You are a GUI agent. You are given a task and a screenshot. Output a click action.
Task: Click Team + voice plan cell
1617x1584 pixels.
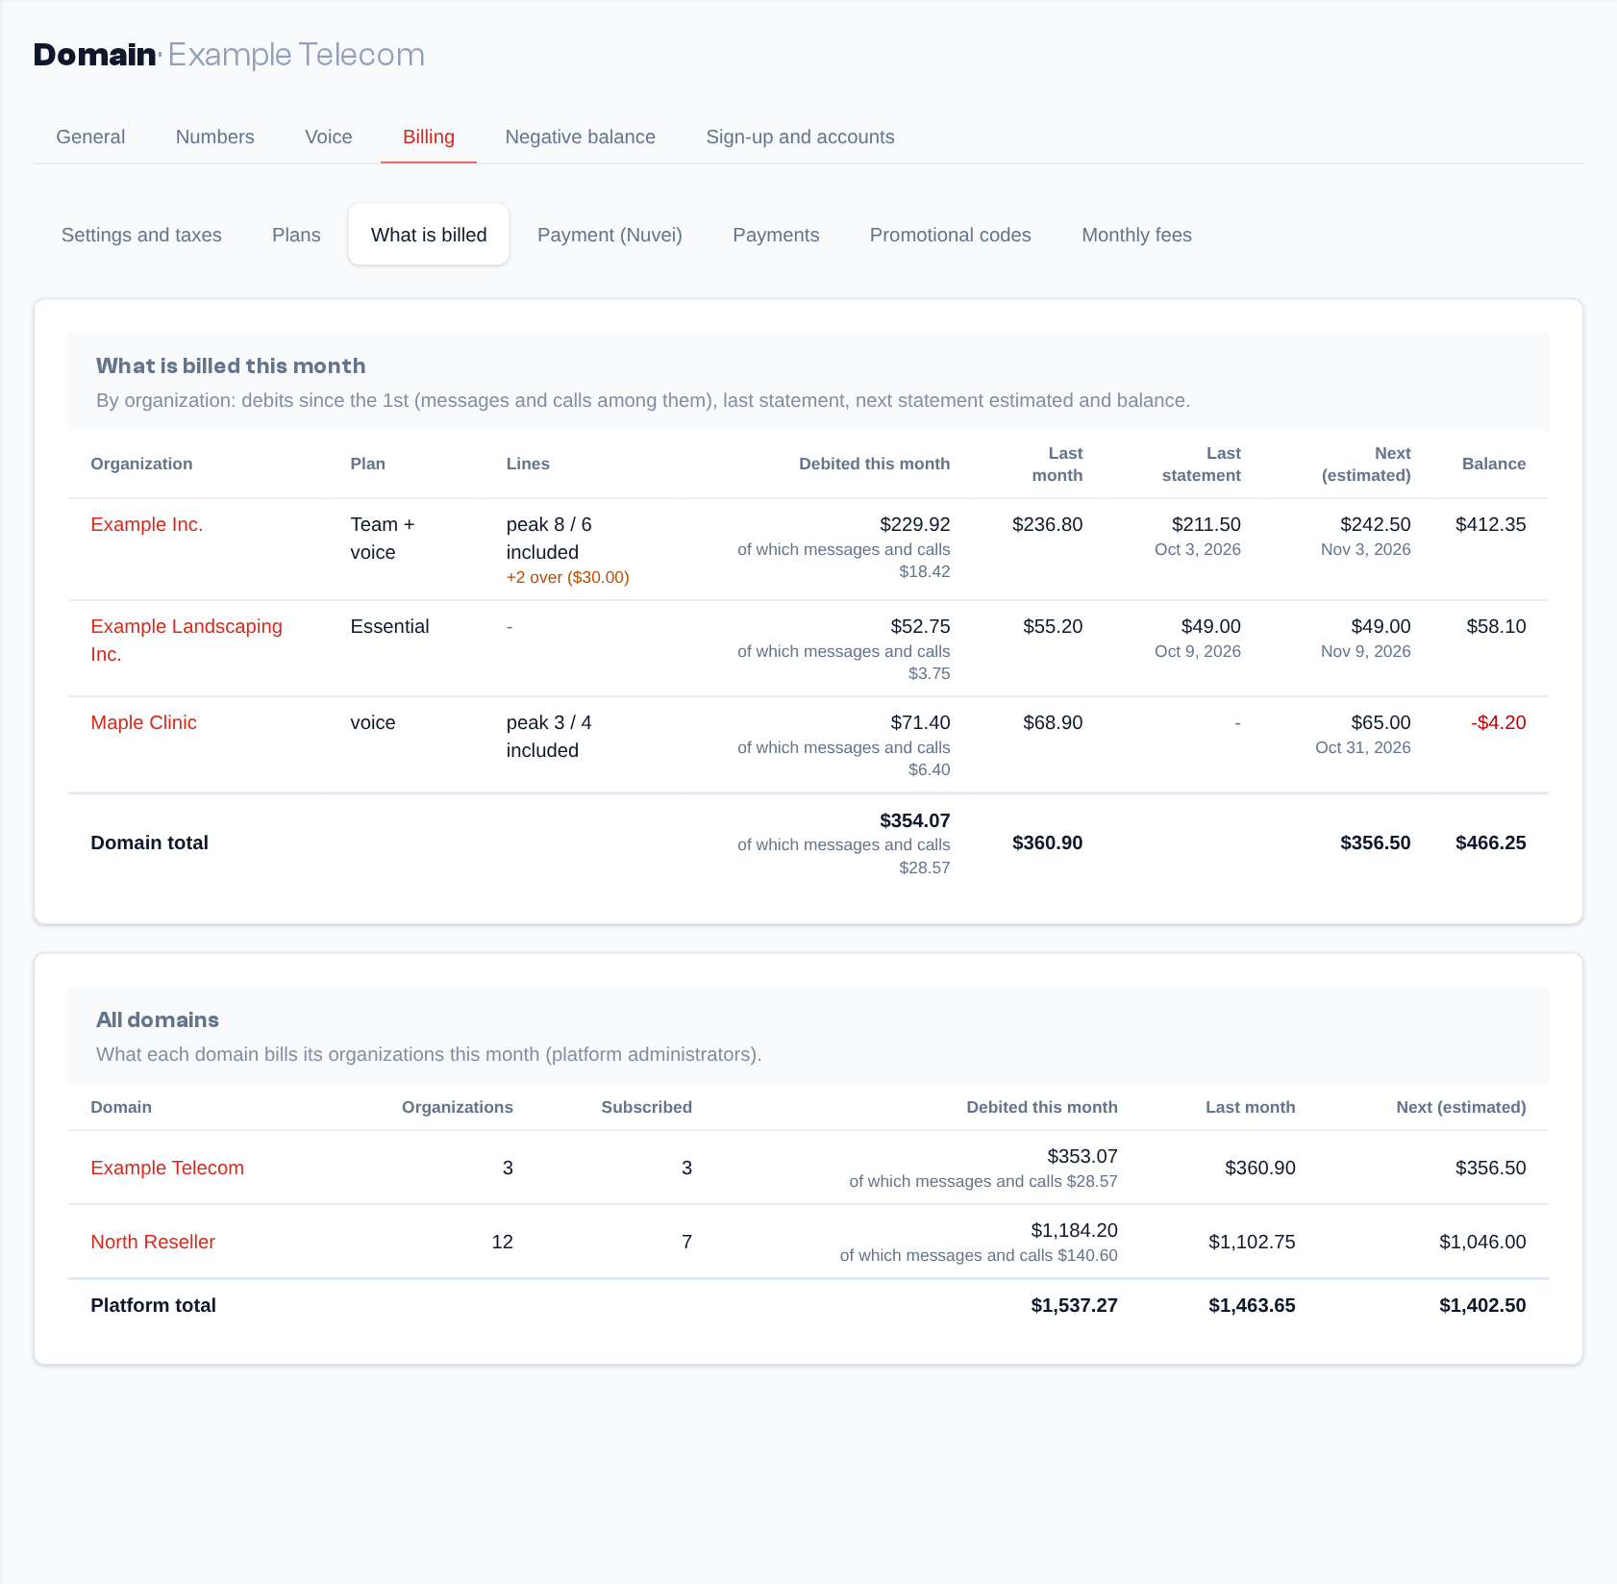(383, 538)
